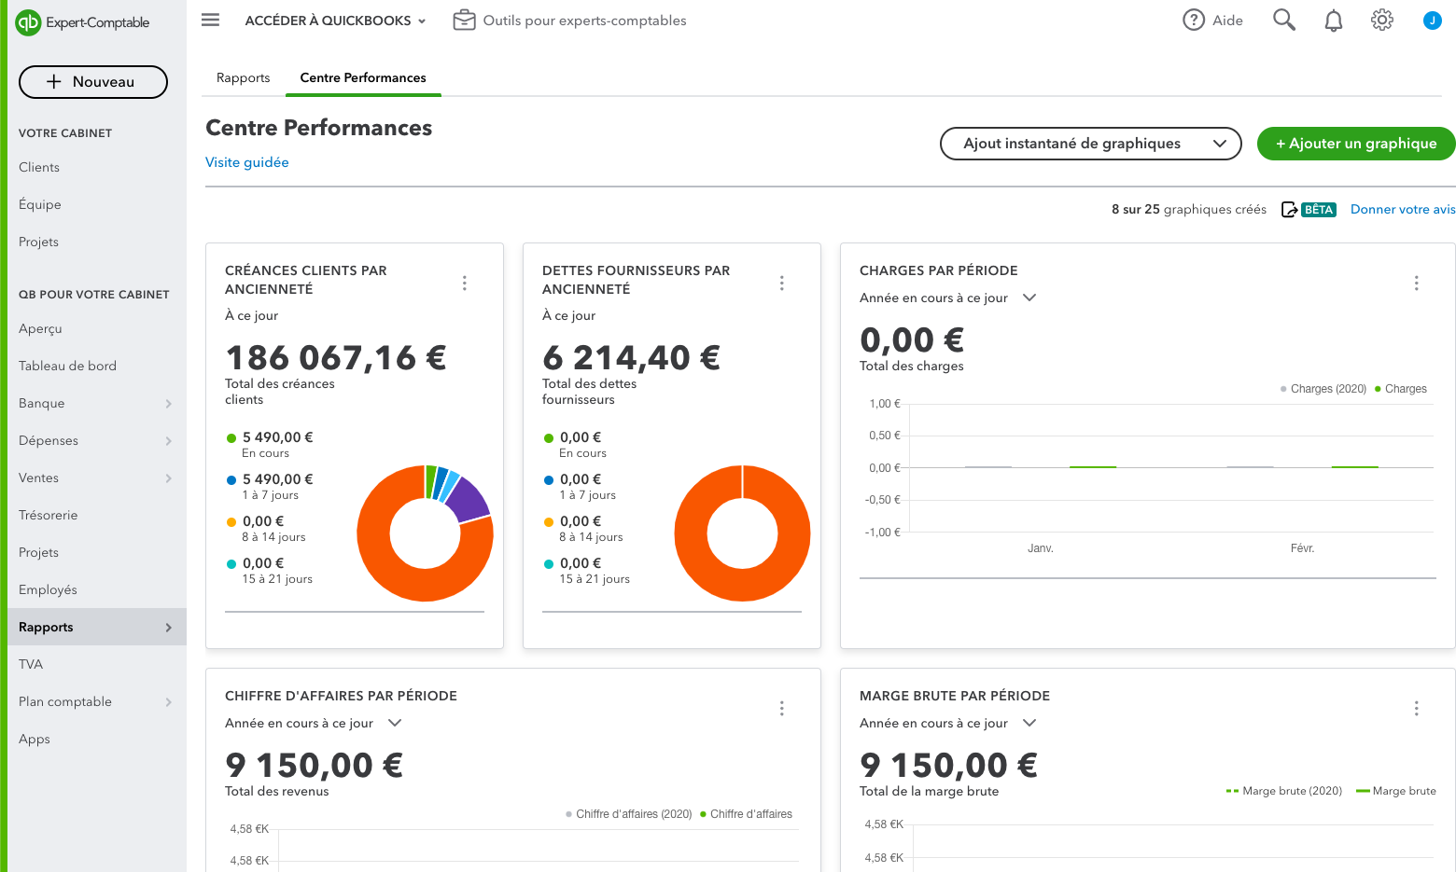Screen dimensions: 1456x872
Task: Click the QuickBooks Expert-Comptable logo
Action: (82, 22)
